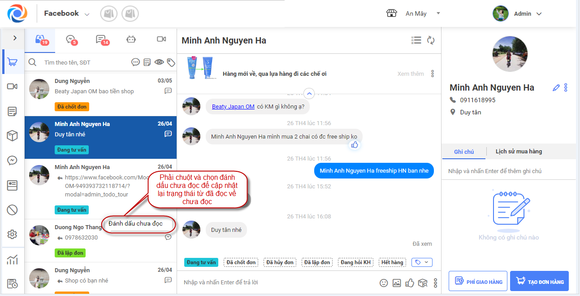Open the sidebar video camera section
The height and width of the screenshot is (296, 580).
[13, 87]
